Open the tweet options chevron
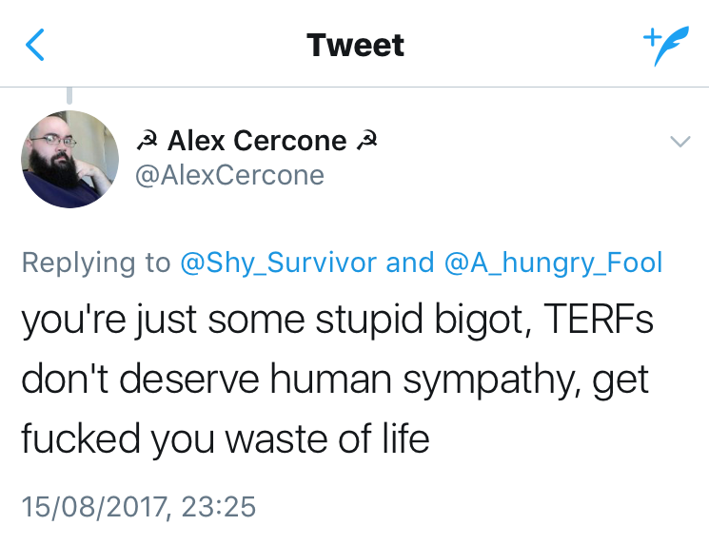The height and width of the screenshot is (545, 709). [x=679, y=142]
